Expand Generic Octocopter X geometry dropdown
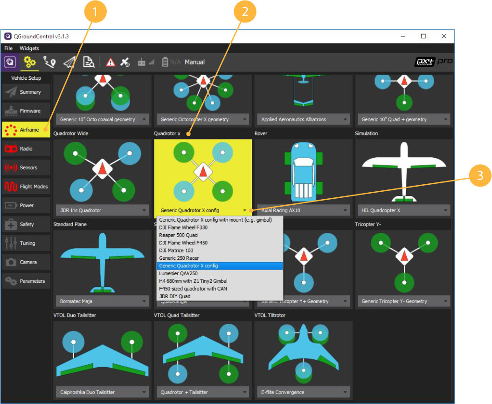The image size is (492, 404). coord(203,119)
